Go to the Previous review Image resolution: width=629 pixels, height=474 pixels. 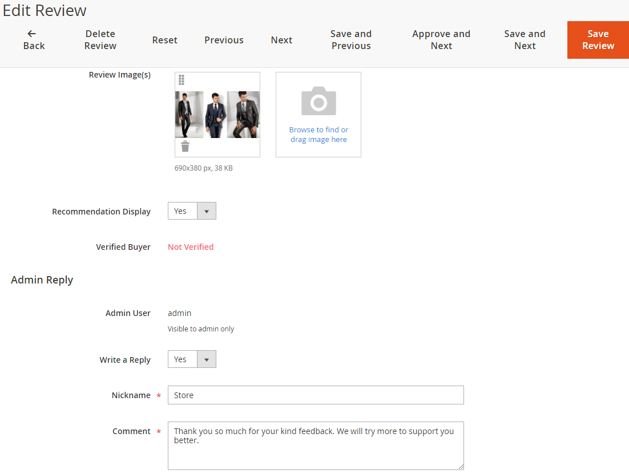(x=224, y=40)
